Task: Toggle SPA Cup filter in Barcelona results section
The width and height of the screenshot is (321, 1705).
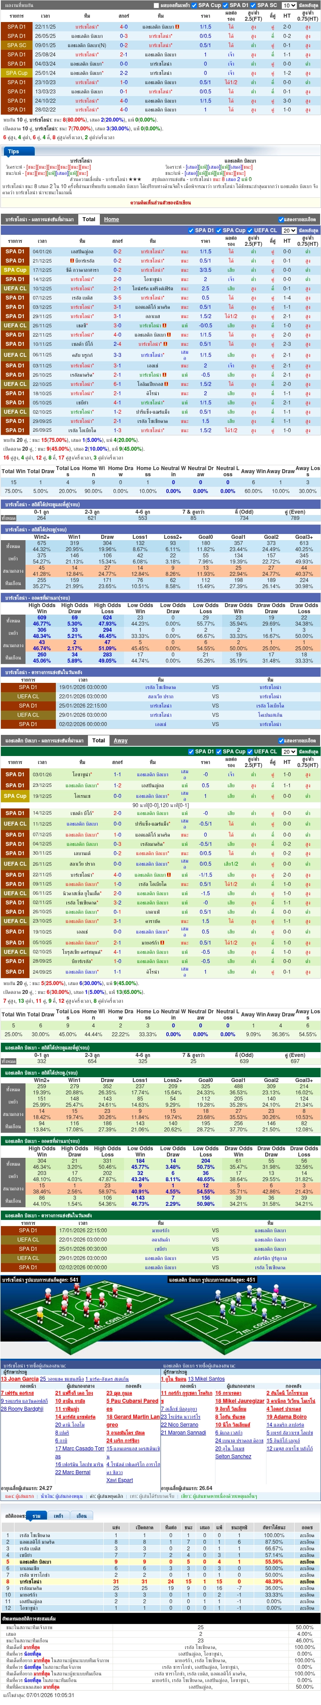Action: tap(220, 230)
